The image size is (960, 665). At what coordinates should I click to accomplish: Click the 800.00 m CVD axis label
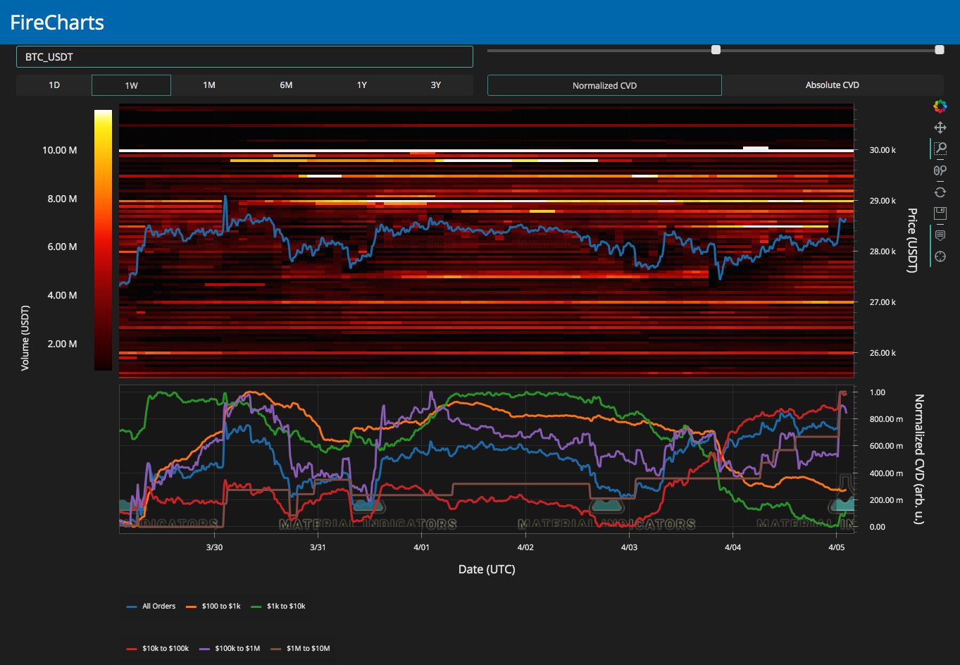click(886, 419)
